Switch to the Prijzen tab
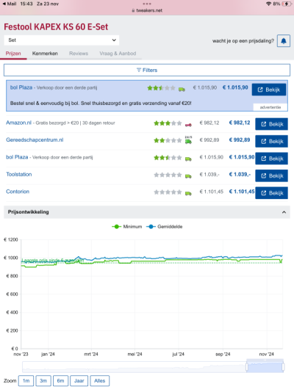Image resolution: width=294 pixels, height=392 pixels. (x=13, y=54)
